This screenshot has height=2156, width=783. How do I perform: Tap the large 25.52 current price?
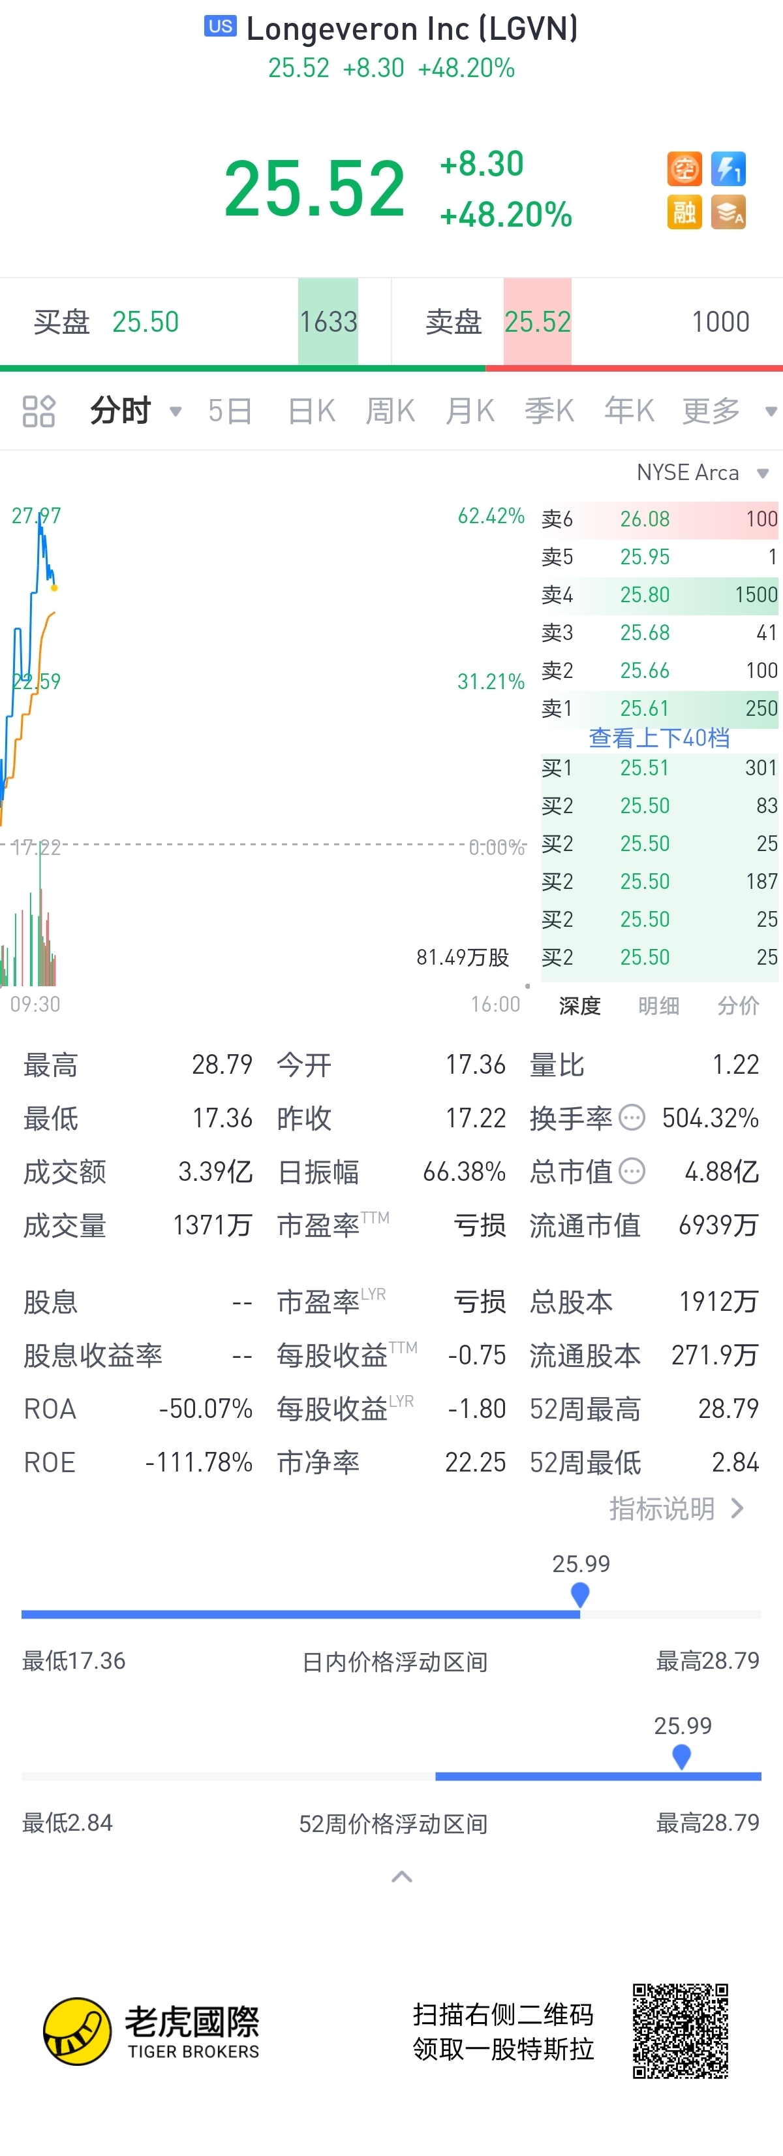tap(315, 189)
